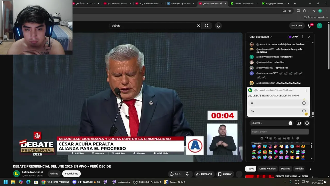The height and width of the screenshot is (186, 330).
Task: Close the live chat panel
Action: click(x=309, y=37)
